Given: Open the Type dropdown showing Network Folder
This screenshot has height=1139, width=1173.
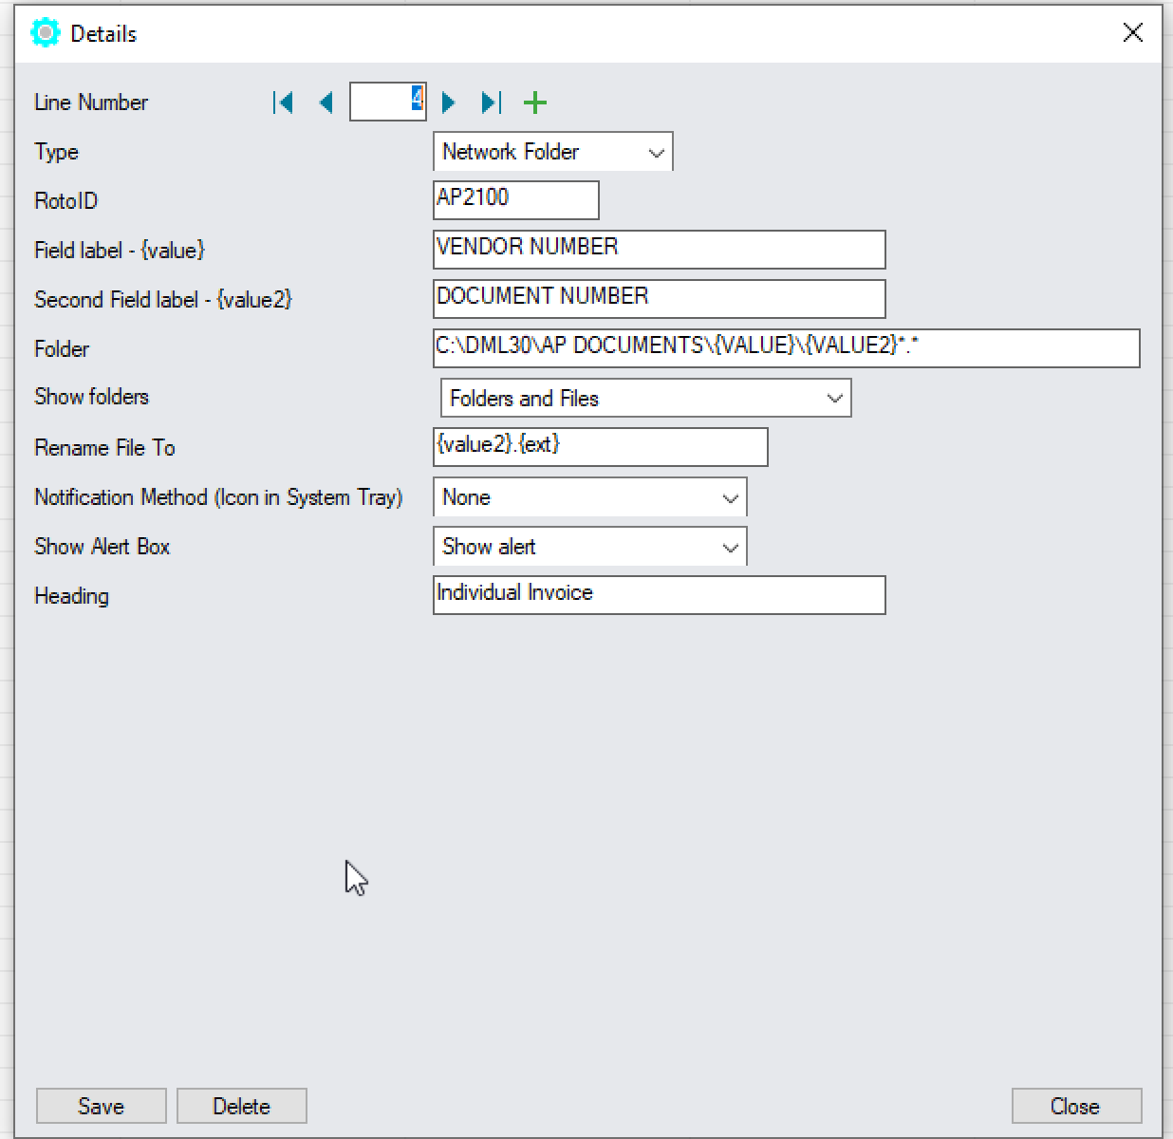Looking at the screenshot, I should (x=552, y=152).
